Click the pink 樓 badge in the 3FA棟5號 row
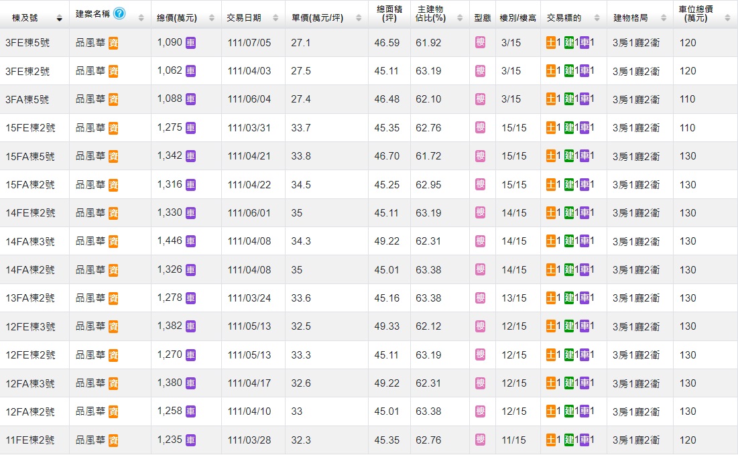This screenshot has width=738, height=455. coord(480,99)
